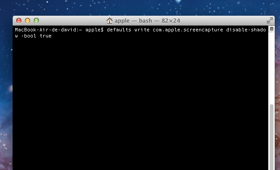The width and height of the screenshot is (280, 170).
Task: Click the "MacBook-Air-de-david:~" prompt text
Action: pos(49,30)
